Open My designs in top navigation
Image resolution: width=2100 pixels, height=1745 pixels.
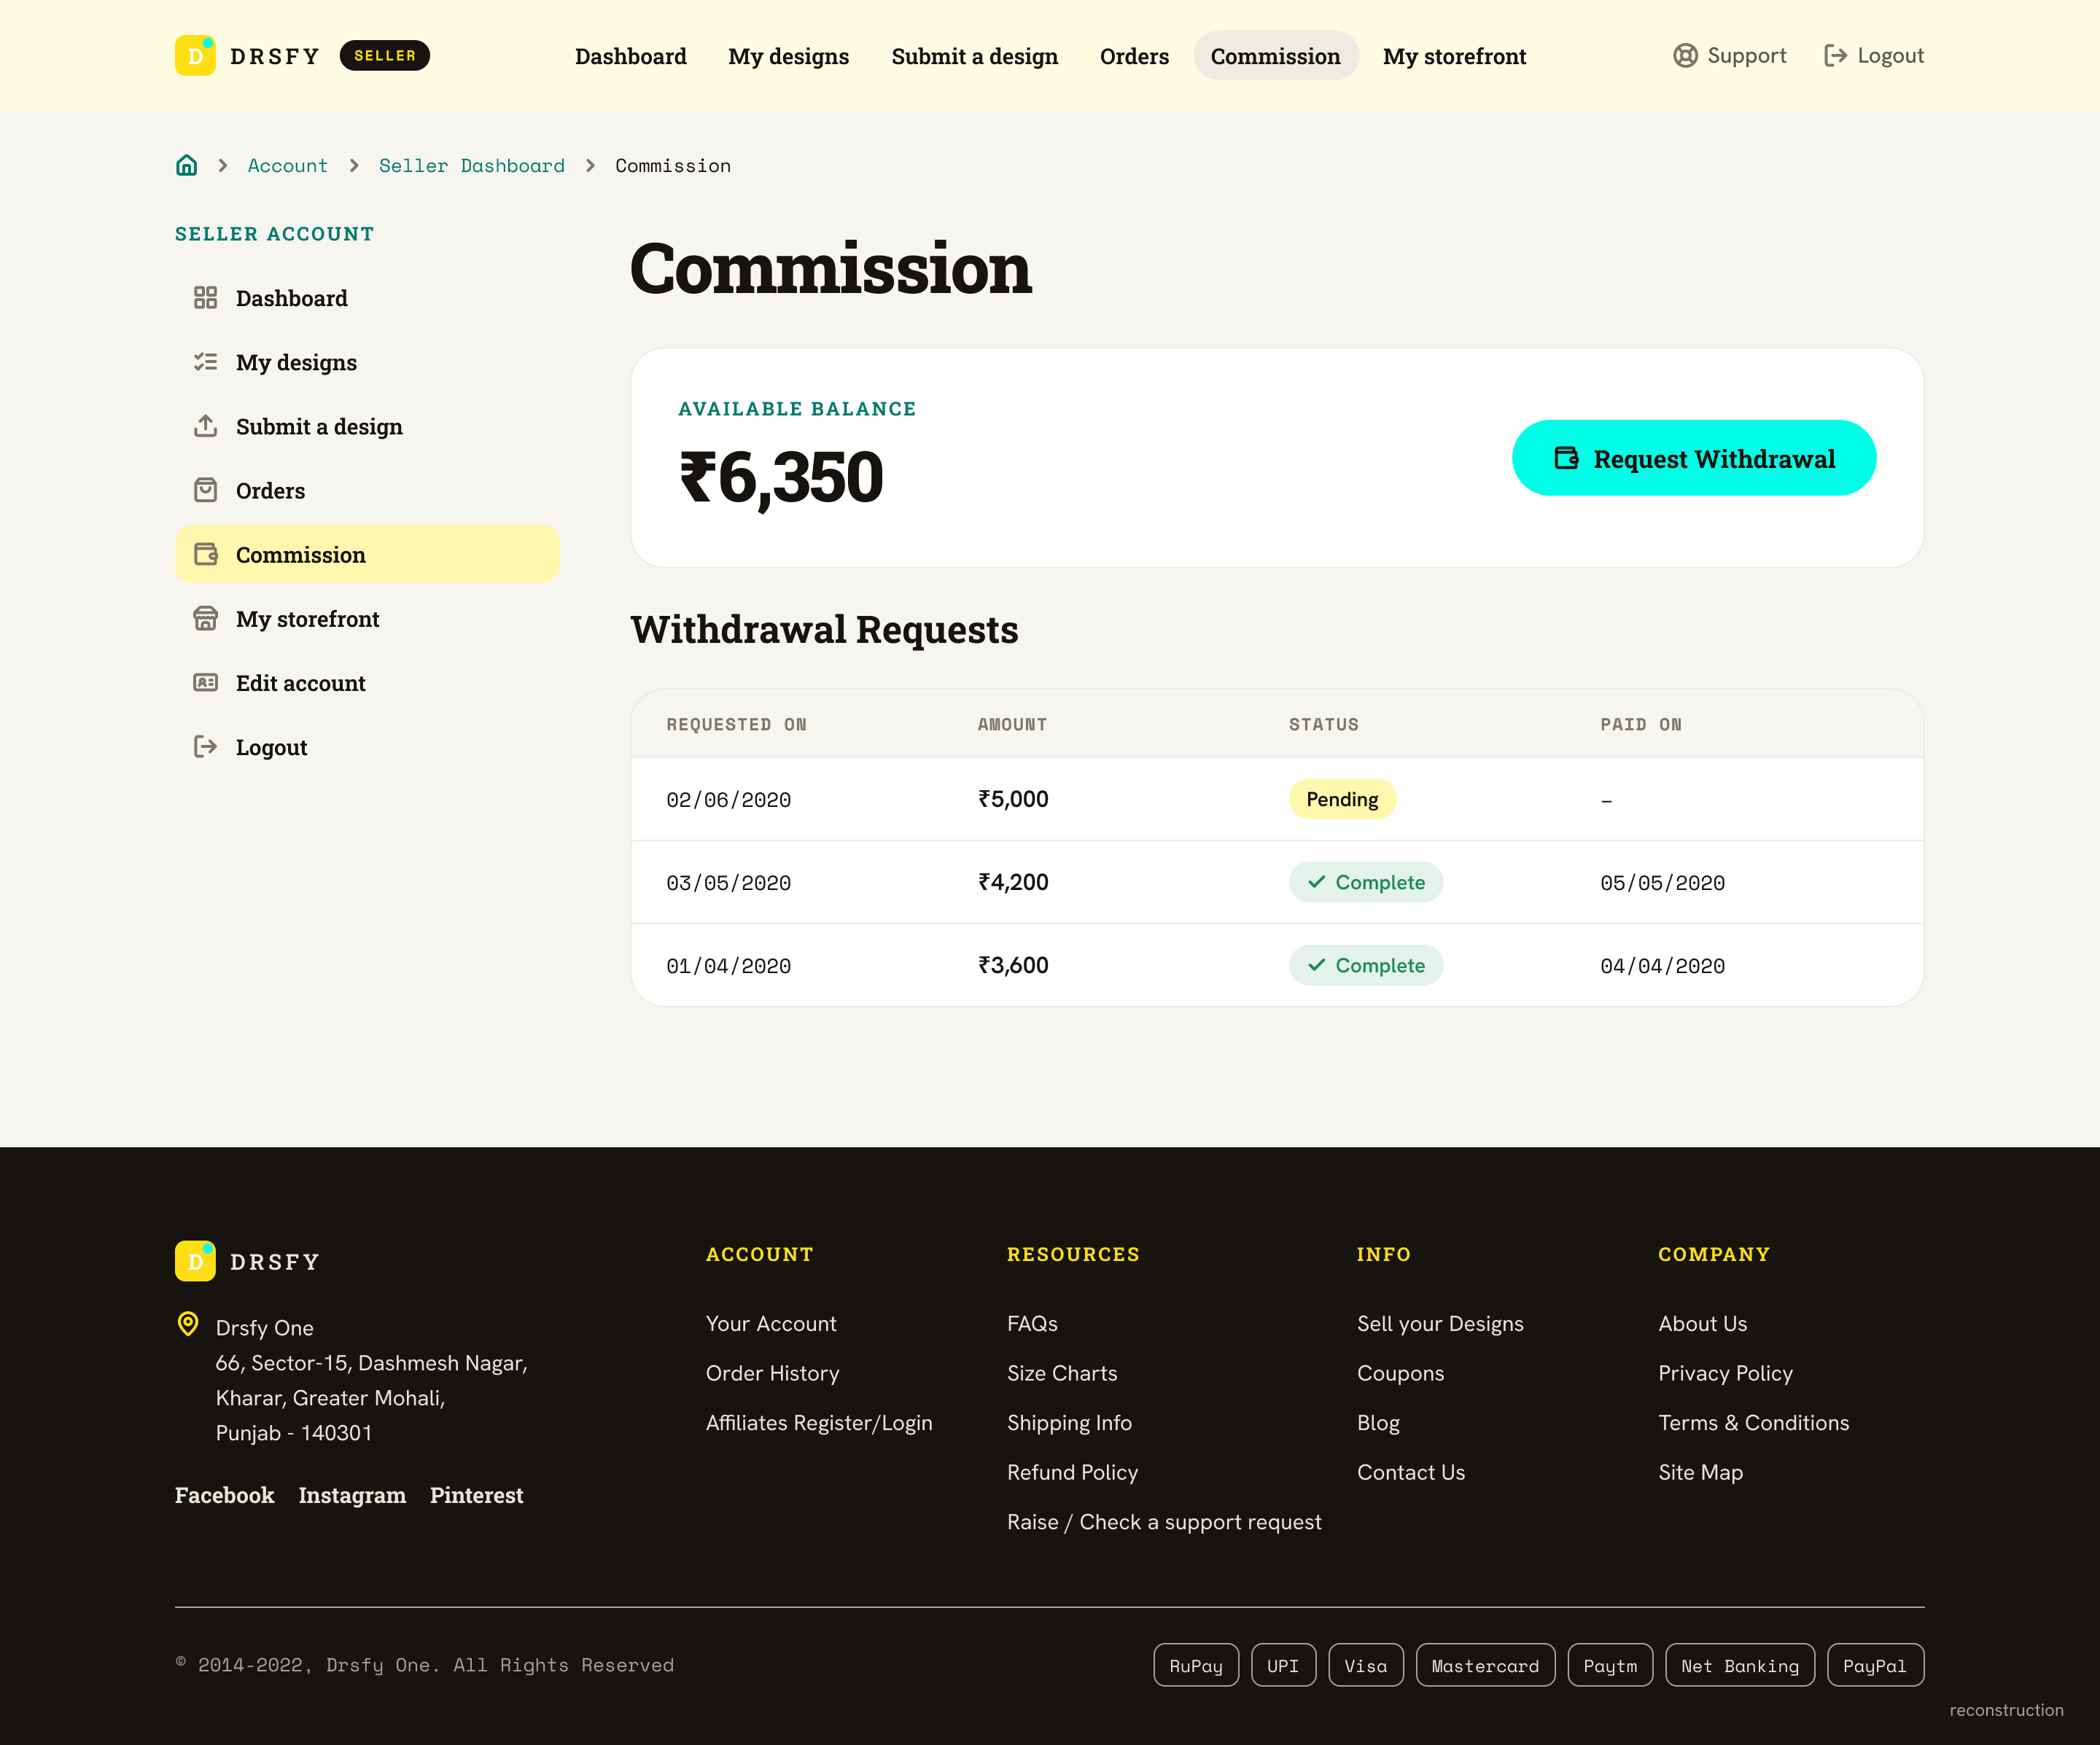click(788, 56)
